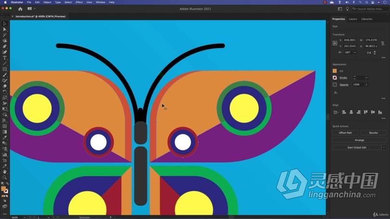Viewport: 390px width, 219px height.
Task: Open the Effect menu
Action: [79, 2]
